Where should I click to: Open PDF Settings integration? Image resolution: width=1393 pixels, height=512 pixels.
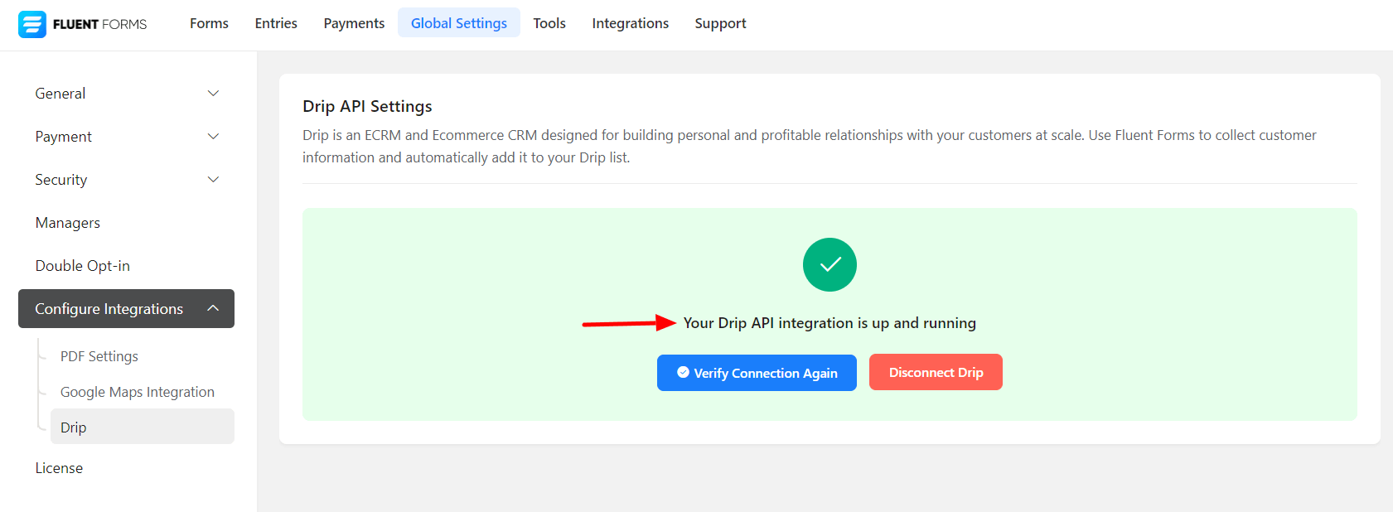click(99, 356)
